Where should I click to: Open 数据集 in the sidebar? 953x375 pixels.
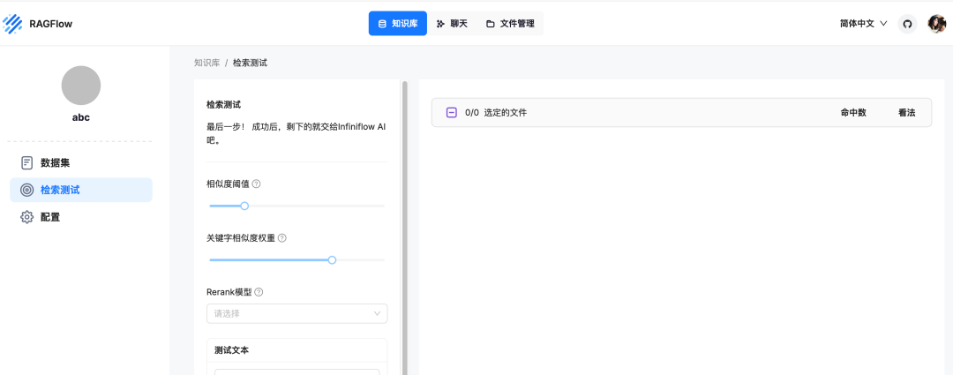55,163
